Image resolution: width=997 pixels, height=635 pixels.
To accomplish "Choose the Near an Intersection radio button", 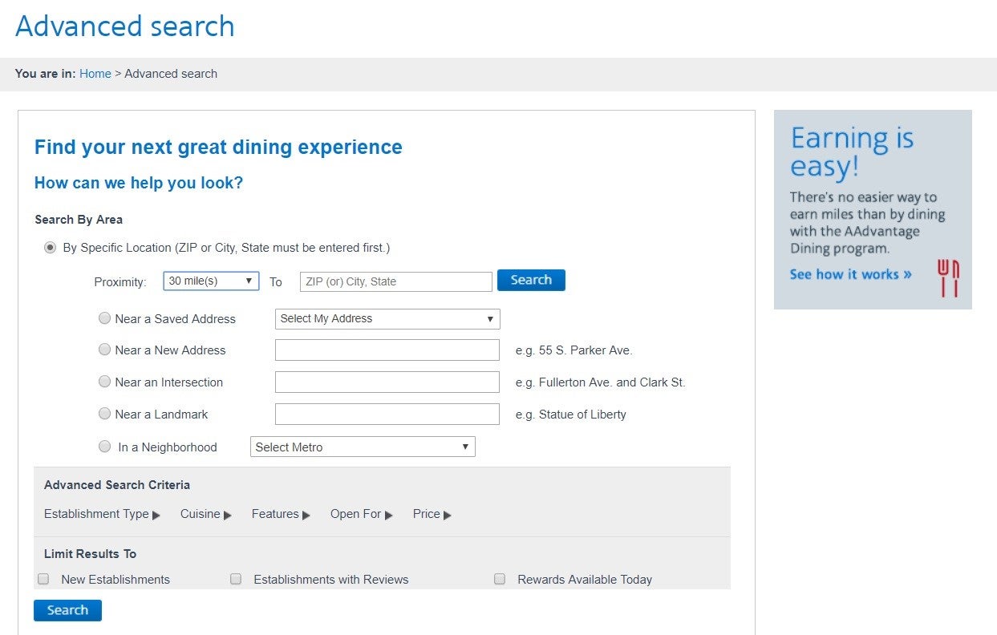I will coord(104,382).
